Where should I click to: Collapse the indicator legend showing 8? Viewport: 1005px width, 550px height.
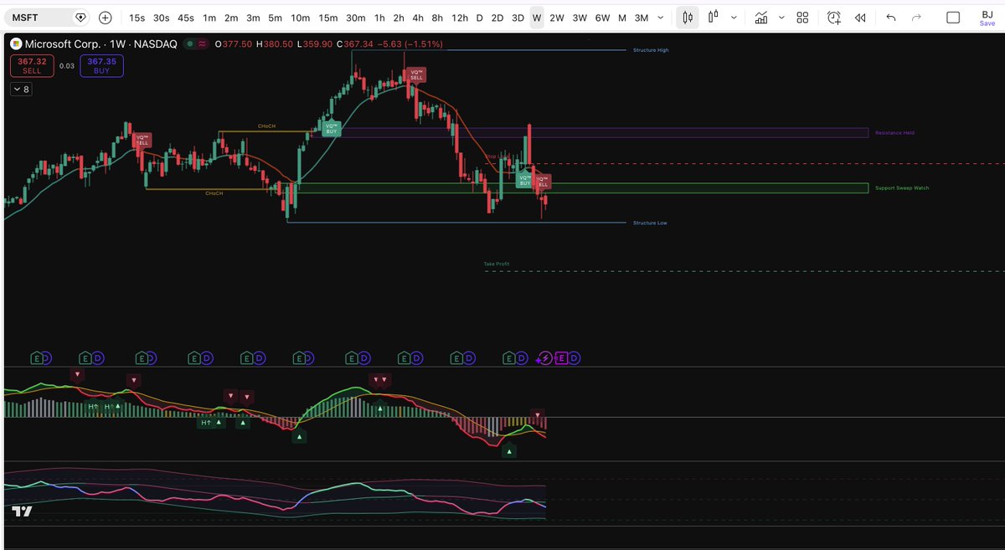pos(21,89)
